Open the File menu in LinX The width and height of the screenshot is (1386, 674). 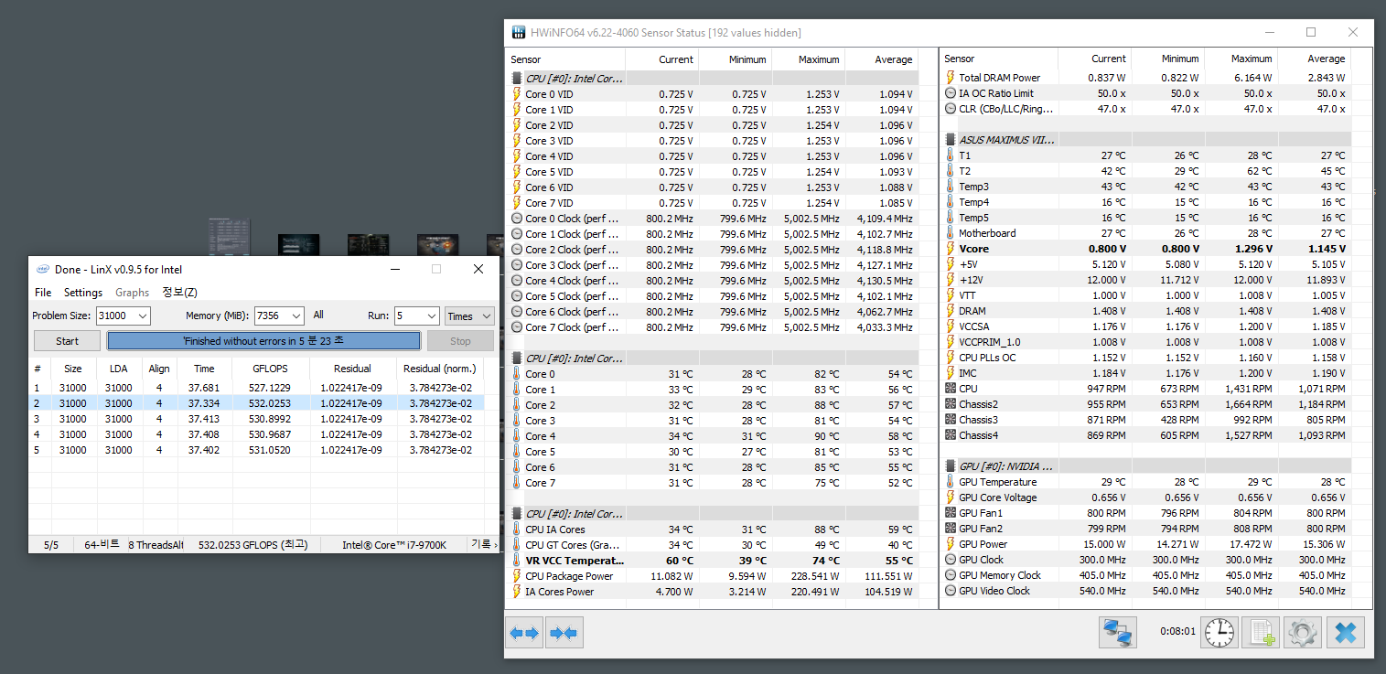click(43, 293)
